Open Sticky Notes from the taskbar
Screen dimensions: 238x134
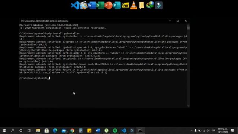(89, 131)
